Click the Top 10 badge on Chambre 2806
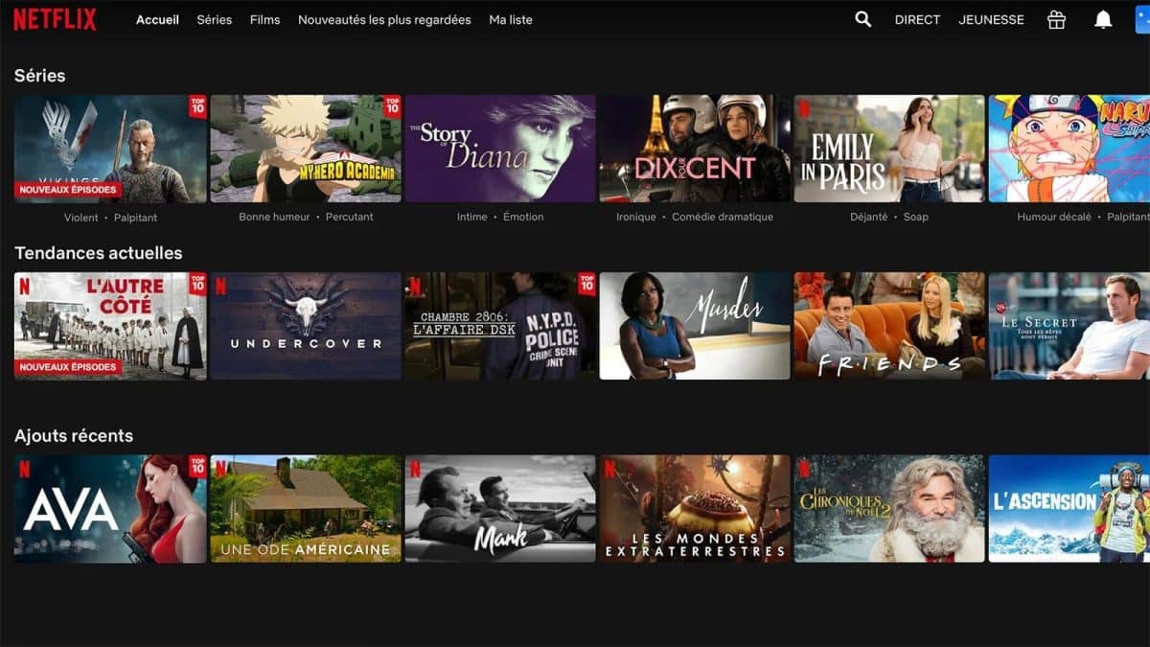Image resolution: width=1150 pixels, height=647 pixels. (586, 283)
